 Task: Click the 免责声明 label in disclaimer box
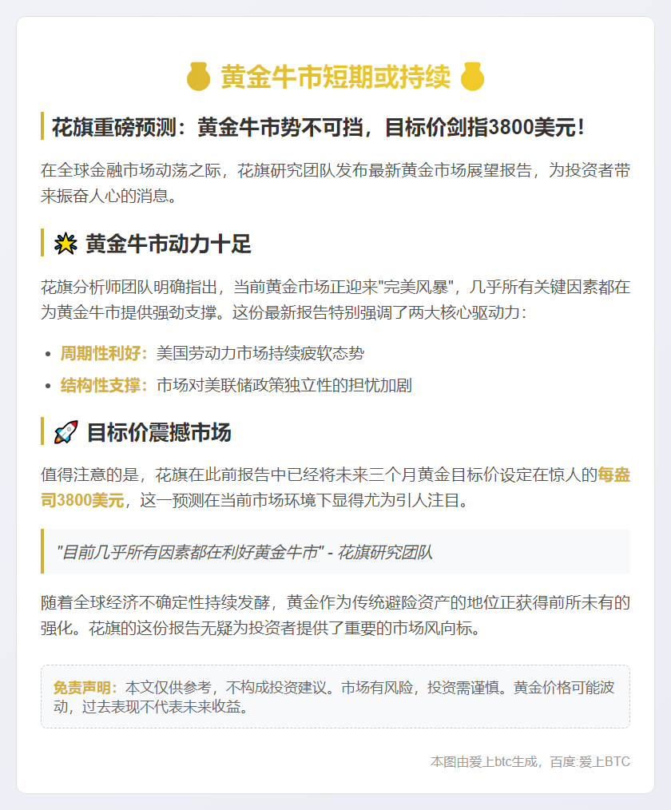(x=85, y=688)
